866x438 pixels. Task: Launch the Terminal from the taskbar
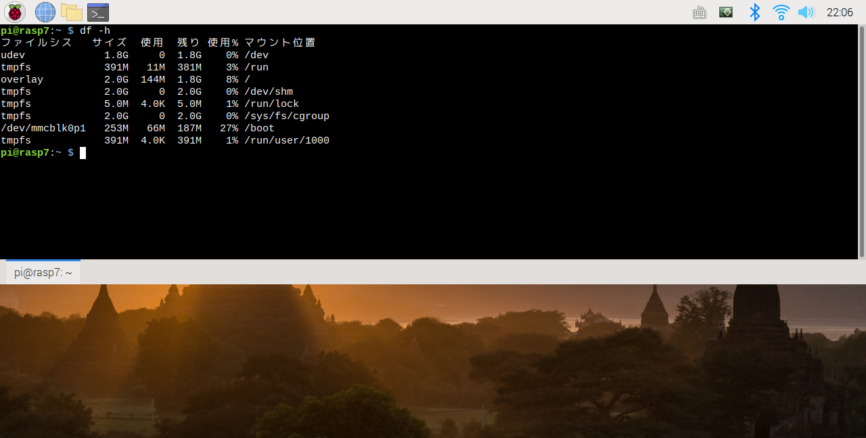point(98,12)
